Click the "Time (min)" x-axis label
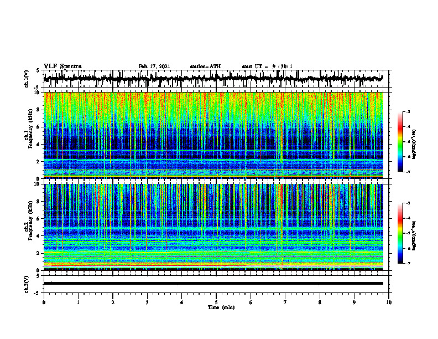 [221, 307]
